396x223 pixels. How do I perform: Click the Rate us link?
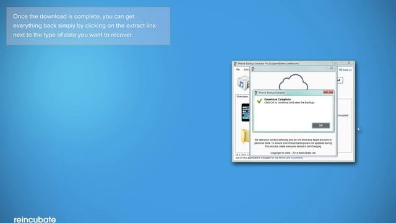[x=345, y=70]
